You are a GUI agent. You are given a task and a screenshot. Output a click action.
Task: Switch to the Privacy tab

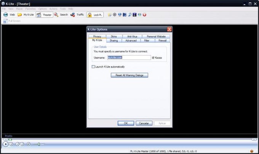pos(97,36)
